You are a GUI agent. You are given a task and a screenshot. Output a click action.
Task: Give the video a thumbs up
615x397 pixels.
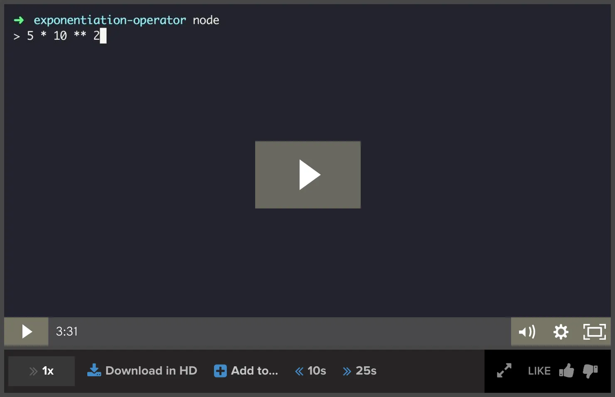(x=567, y=370)
